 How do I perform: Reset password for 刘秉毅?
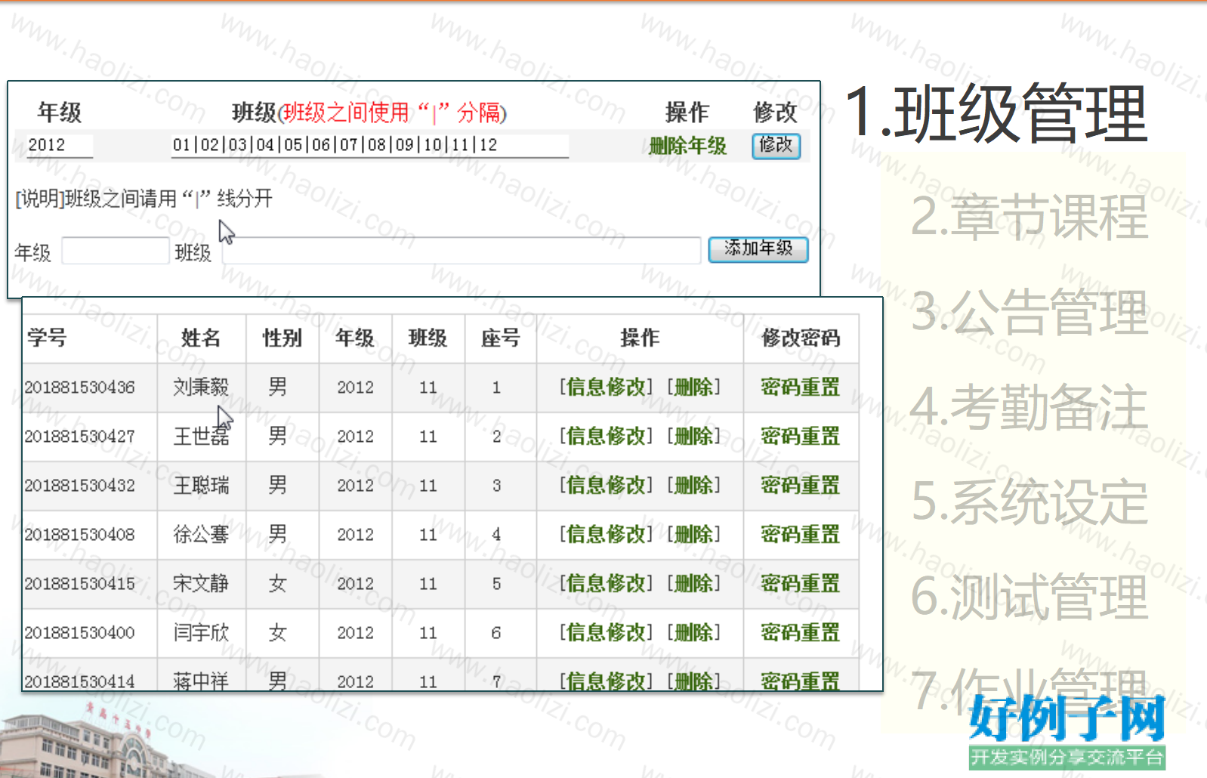point(801,387)
